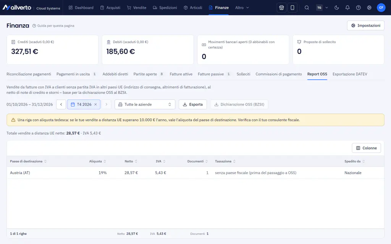Click the CF user avatar
Image resolution: width=391 pixels, height=244 pixels.
[x=381, y=8]
